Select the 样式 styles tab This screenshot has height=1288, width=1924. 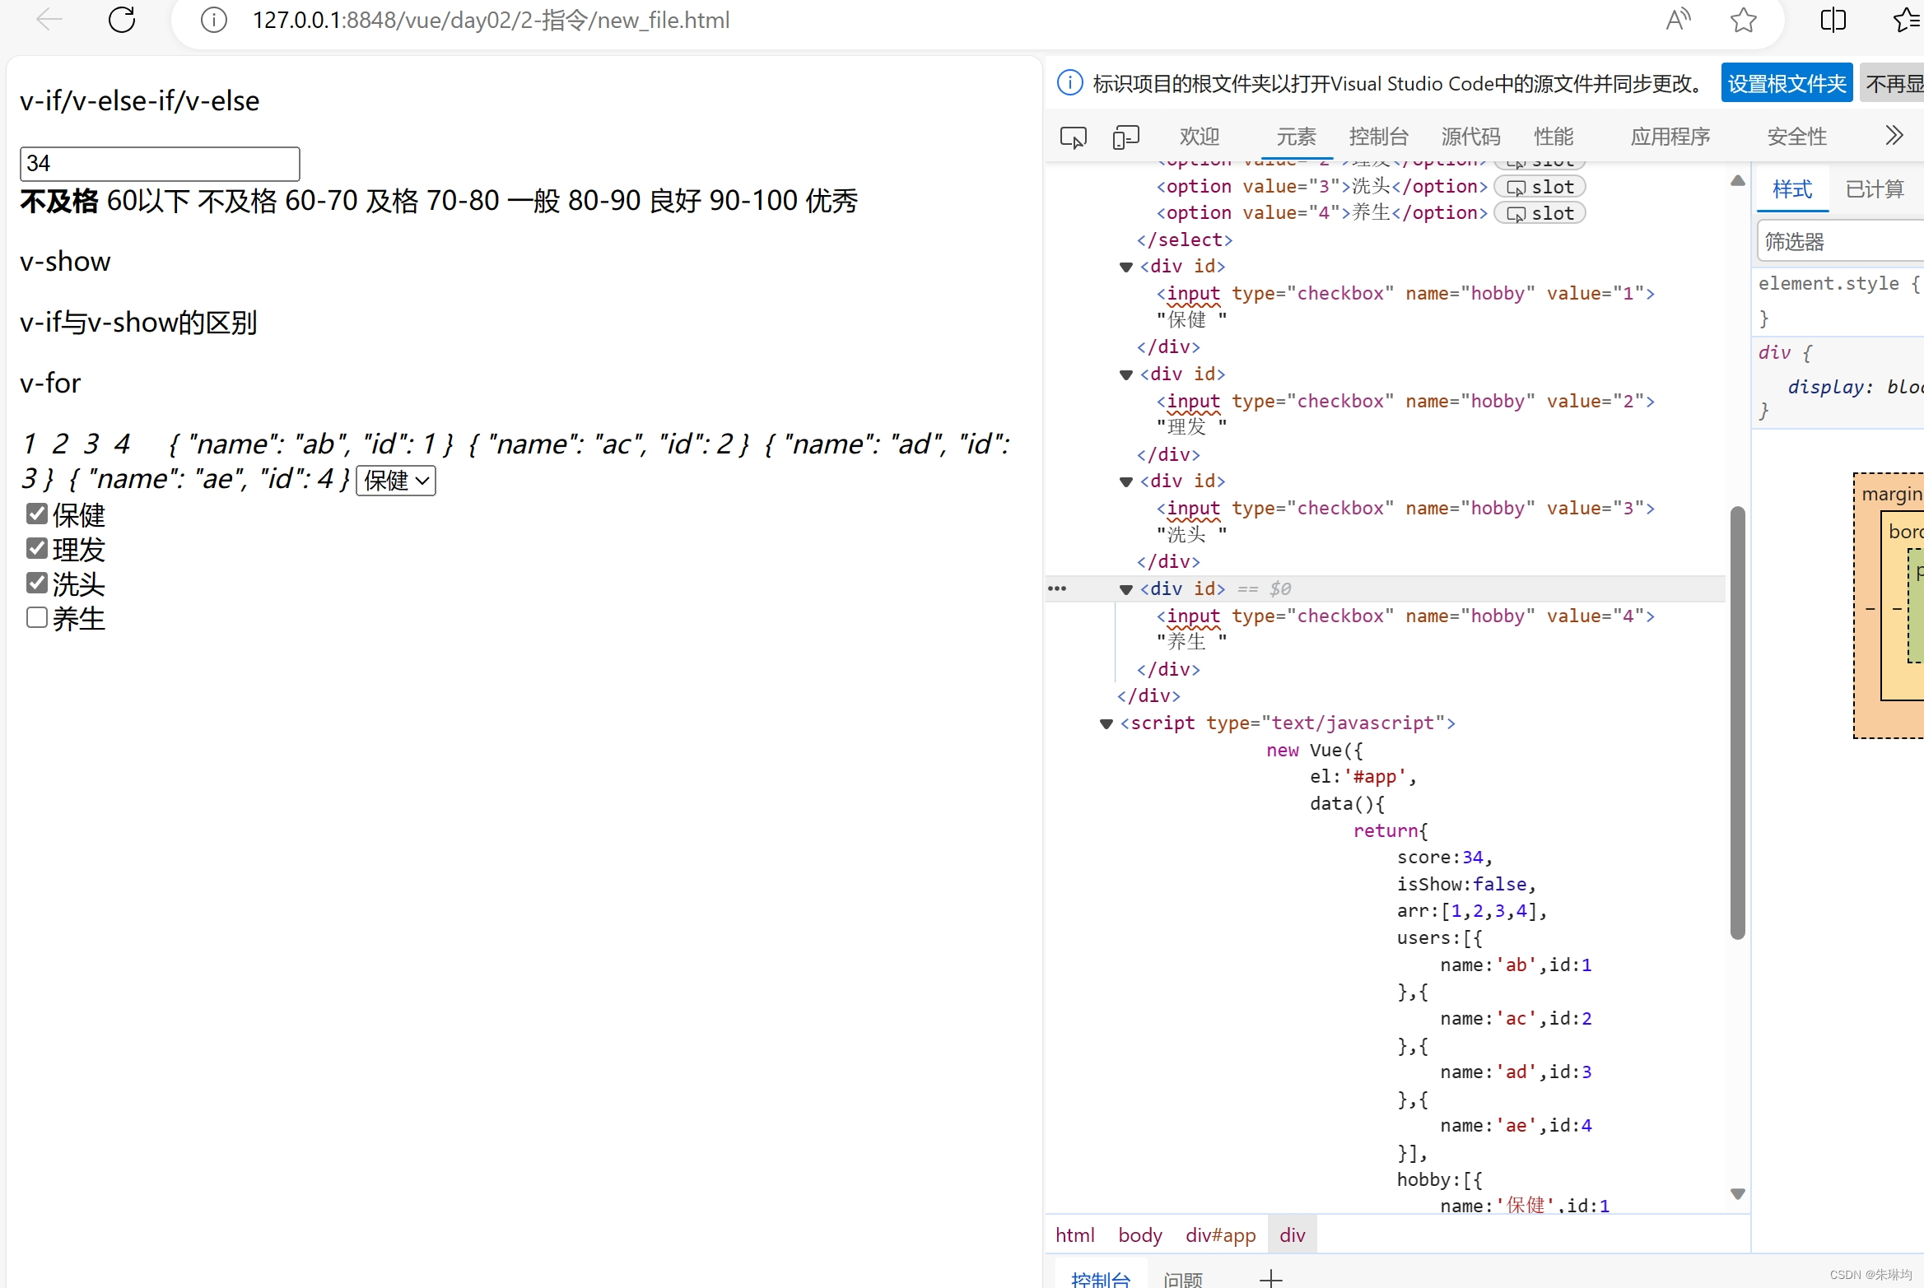[1792, 189]
